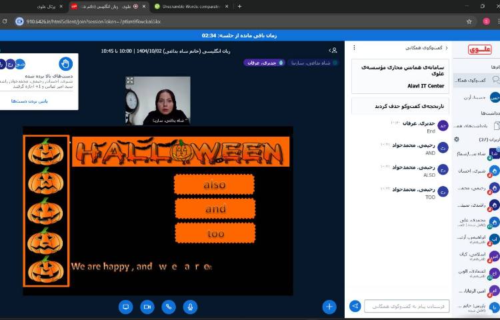This screenshot has height=320, width=500.
Task: Open the users list gear settings
Action: click(457, 139)
